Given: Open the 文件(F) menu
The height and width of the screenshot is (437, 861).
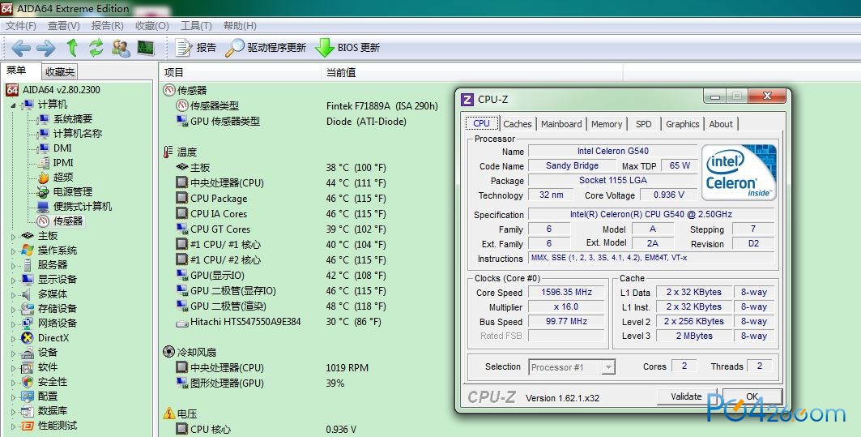Looking at the screenshot, I should [21, 26].
